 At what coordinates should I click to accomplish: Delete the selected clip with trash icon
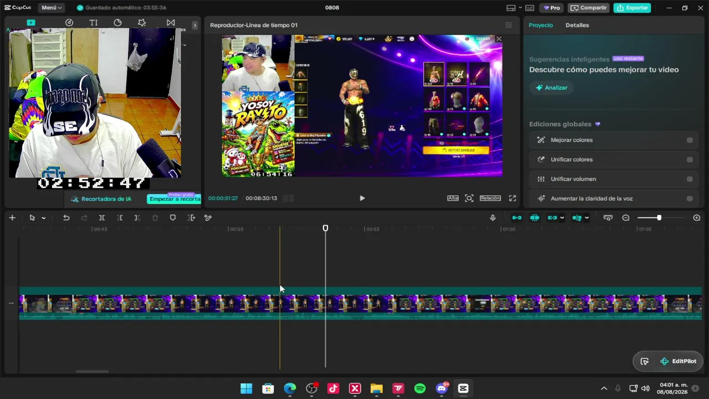tap(155, 218)
